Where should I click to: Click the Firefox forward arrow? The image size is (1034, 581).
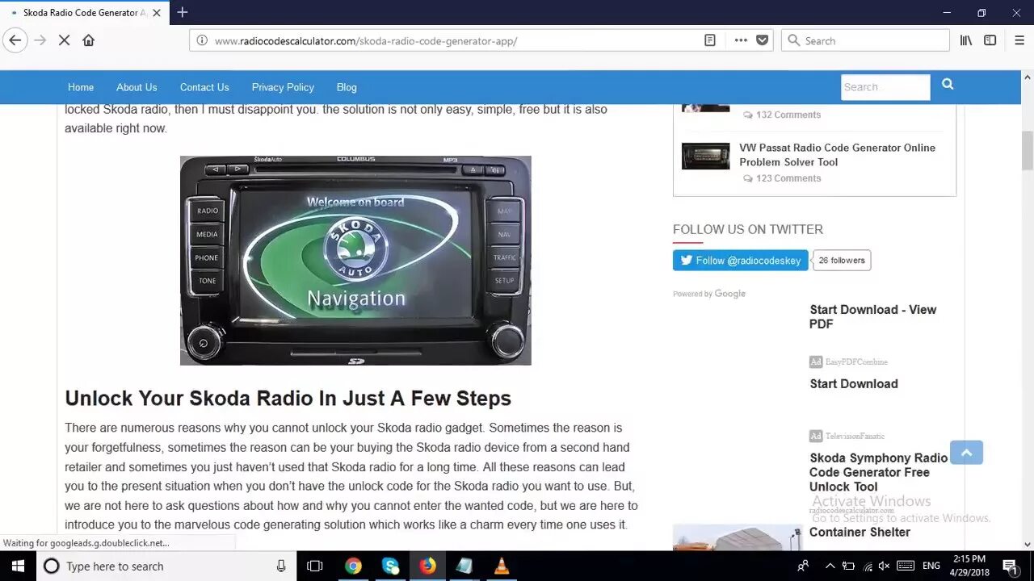click(x=40, y=40)
